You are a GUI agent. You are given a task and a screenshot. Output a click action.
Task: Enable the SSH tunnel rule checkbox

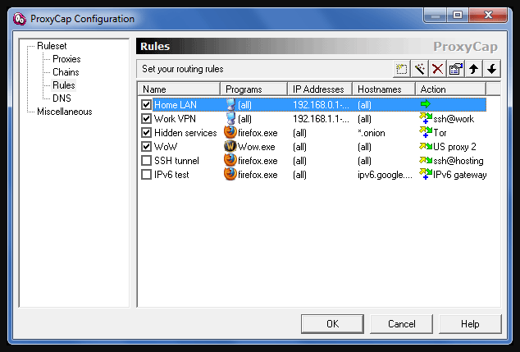point(146,161)
